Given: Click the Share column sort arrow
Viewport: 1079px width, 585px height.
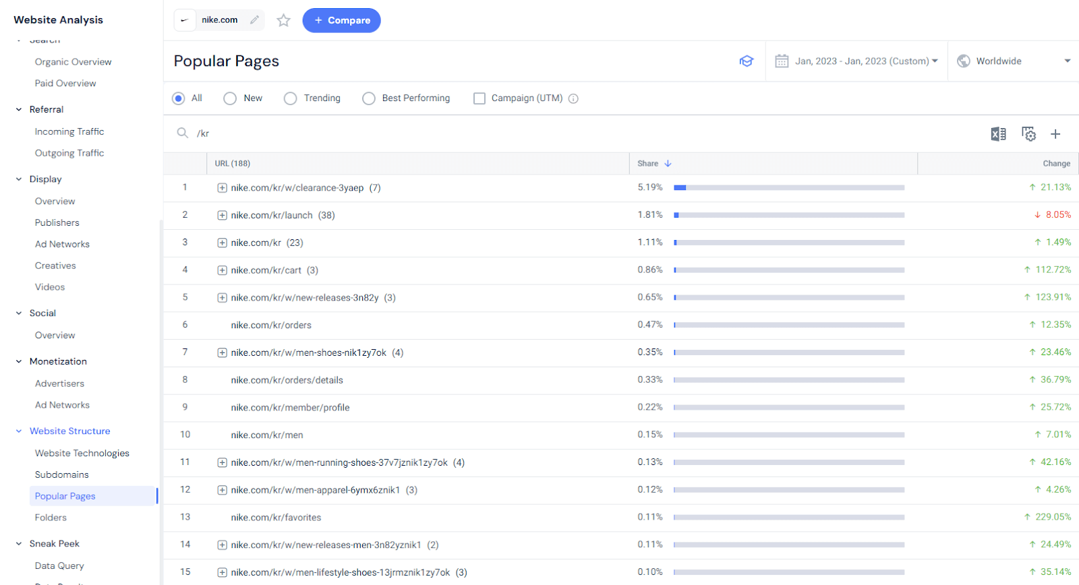Looking at the screenshot, I should click(x=668, y=164).
